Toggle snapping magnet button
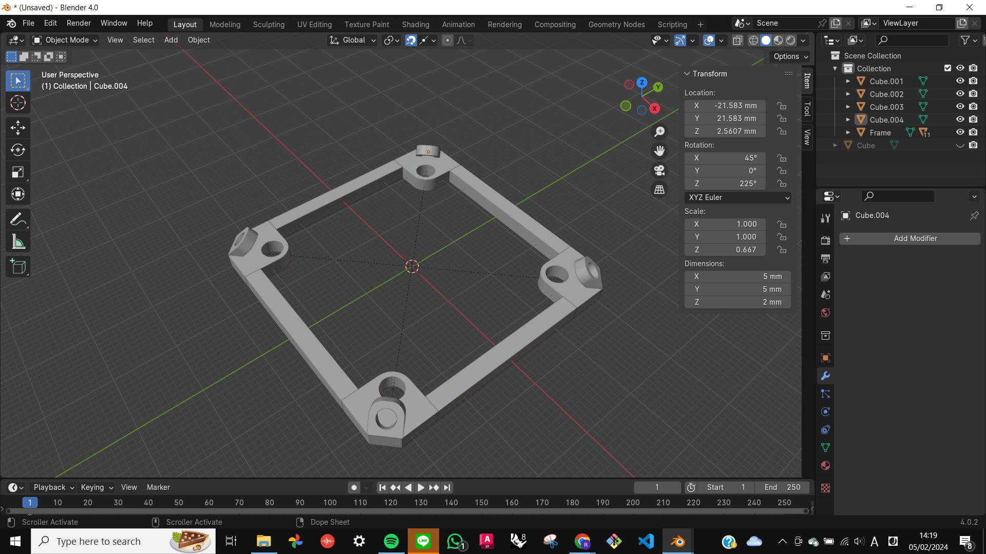This screenshot has width=986, height=554. 411,40
